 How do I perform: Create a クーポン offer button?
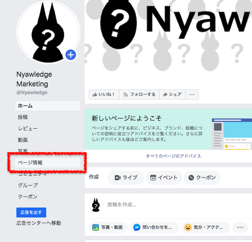tap(202, 178)
